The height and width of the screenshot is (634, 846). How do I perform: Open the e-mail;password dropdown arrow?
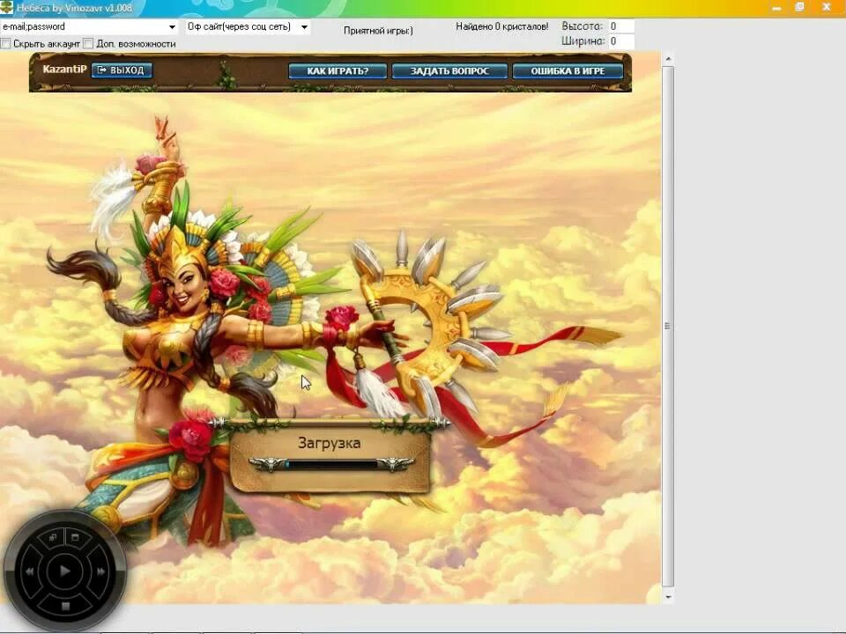coord(172,27)
